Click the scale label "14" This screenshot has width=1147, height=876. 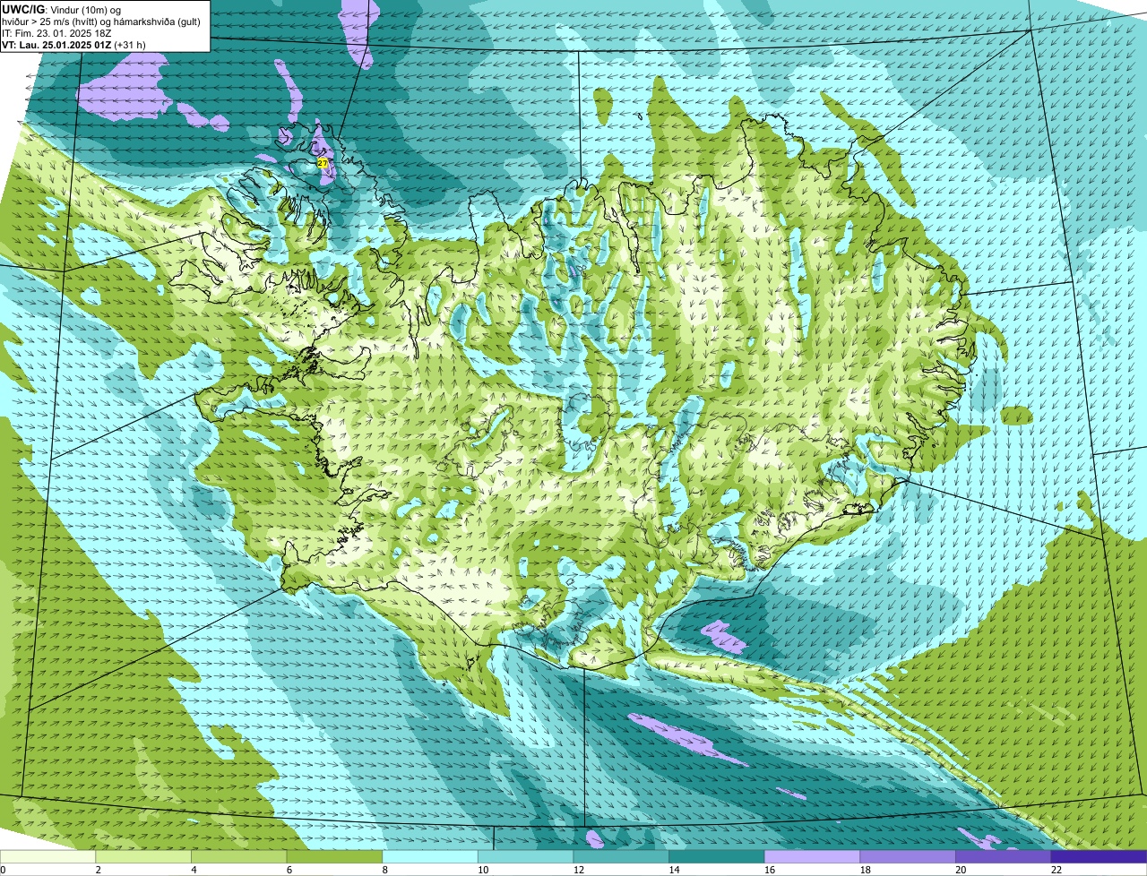point(675,870)
